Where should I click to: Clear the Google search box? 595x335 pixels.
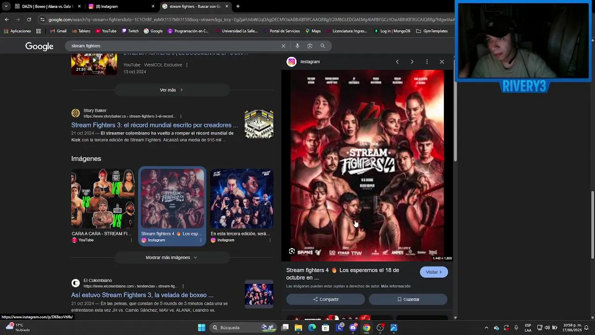point(283,46)
